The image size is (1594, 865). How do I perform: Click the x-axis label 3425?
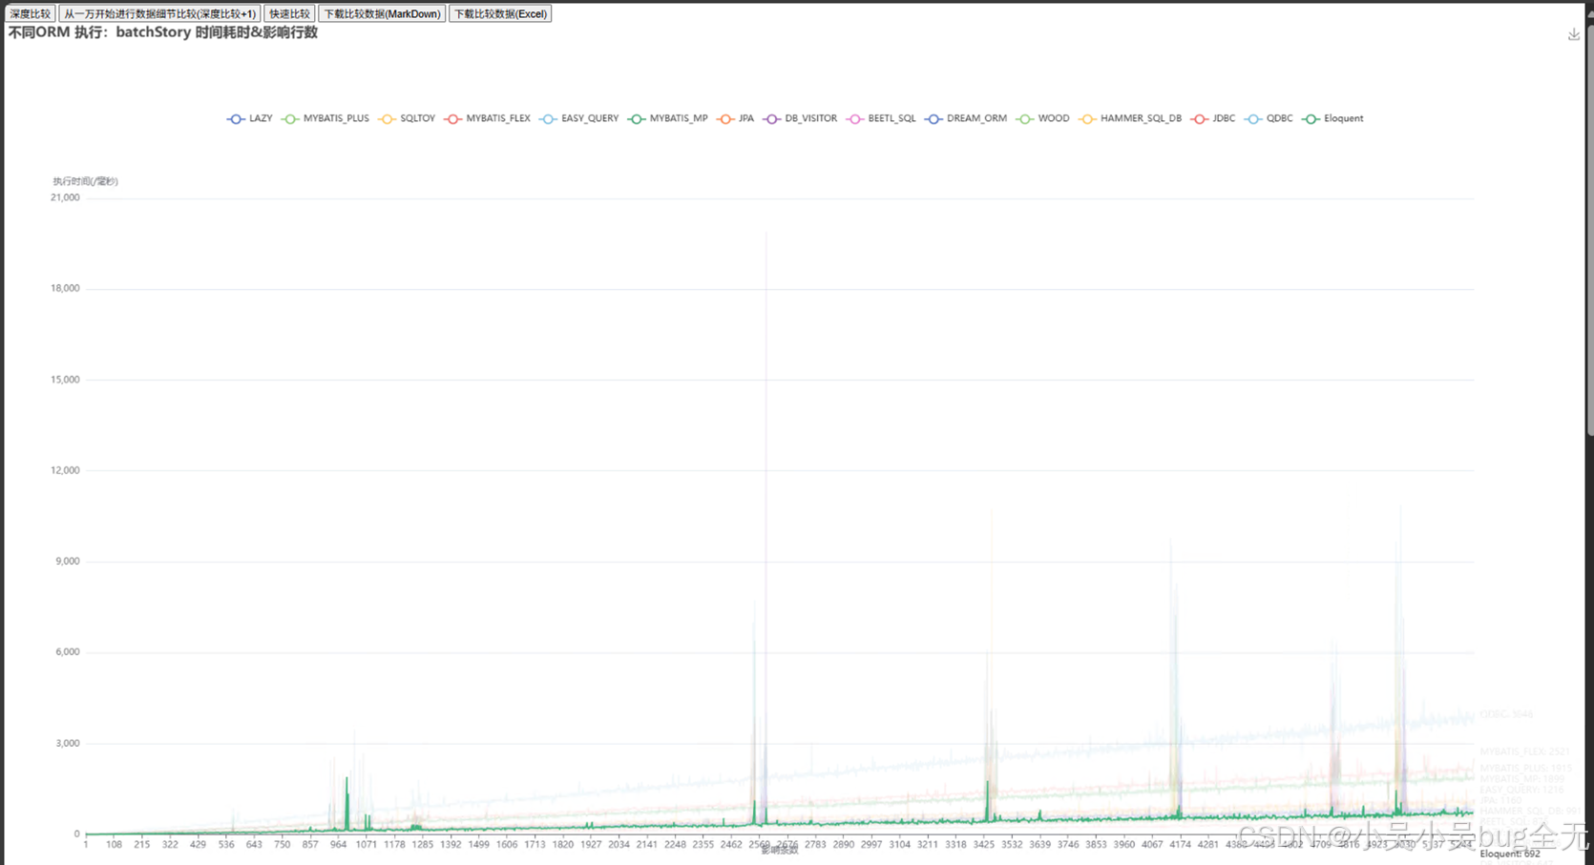pyautogui.click(x=983, y=844)
